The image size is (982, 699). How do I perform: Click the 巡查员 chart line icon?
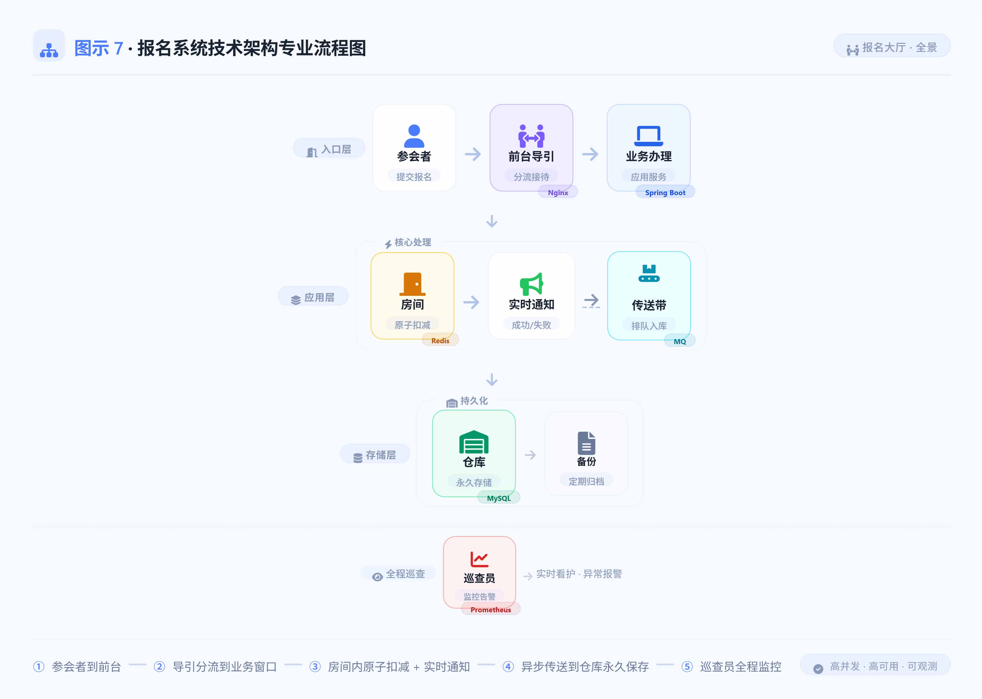pyautogui.click(x=479, y=559)
